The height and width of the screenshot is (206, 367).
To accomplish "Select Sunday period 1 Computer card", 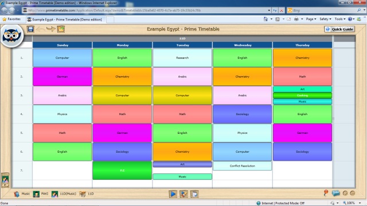I will [63, 58].
